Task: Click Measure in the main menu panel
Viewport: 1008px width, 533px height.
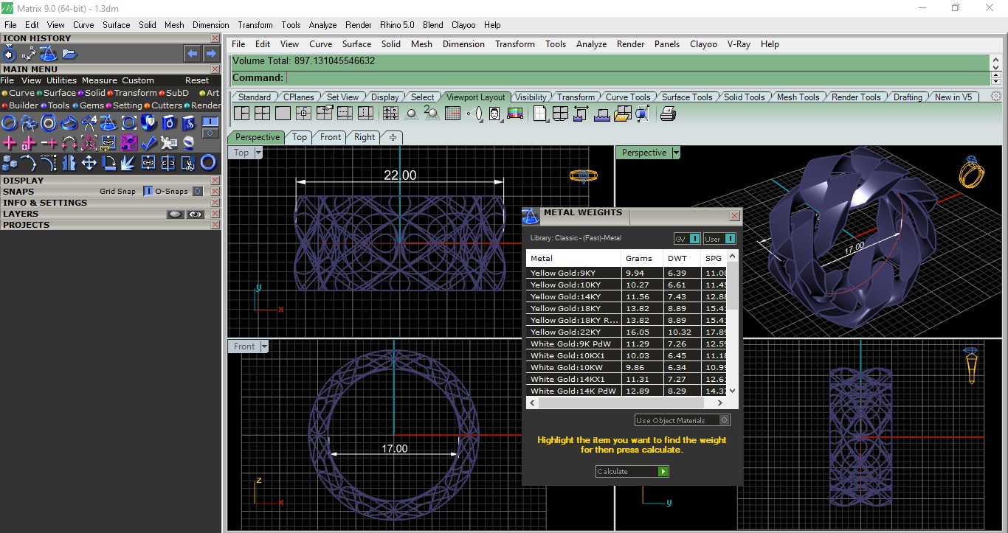Action: 100,80
